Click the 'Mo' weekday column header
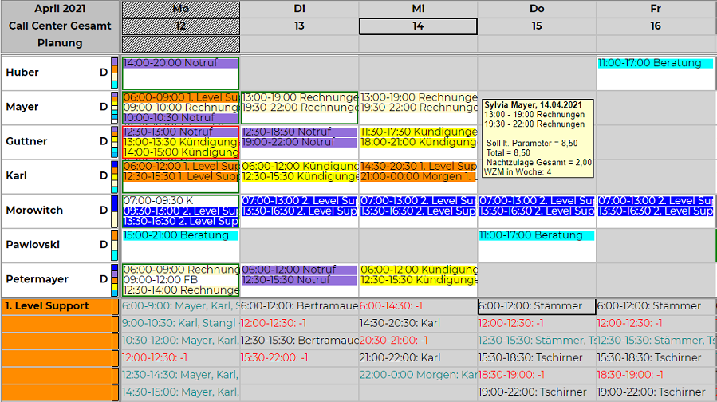The height and width of the screenshot is (402, 717). click(180, 9)
